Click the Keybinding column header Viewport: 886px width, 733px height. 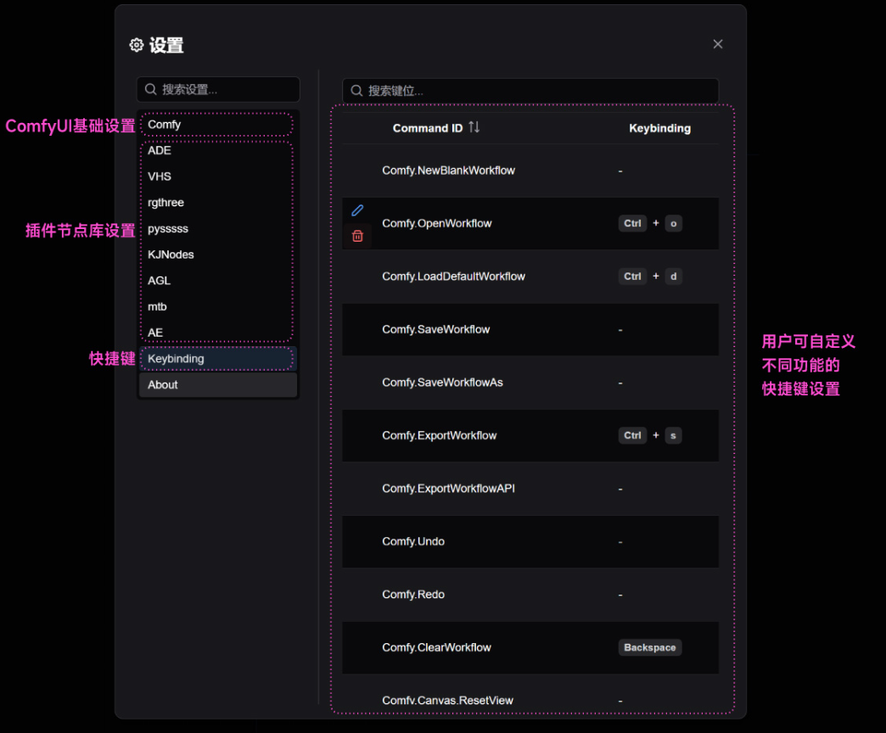click(x=659, y=128)
